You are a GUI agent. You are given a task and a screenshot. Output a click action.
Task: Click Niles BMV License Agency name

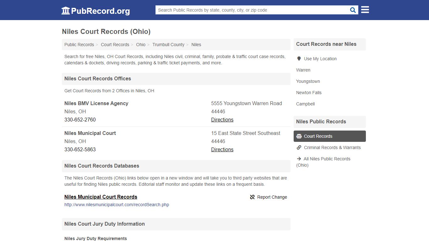[96, 103]
